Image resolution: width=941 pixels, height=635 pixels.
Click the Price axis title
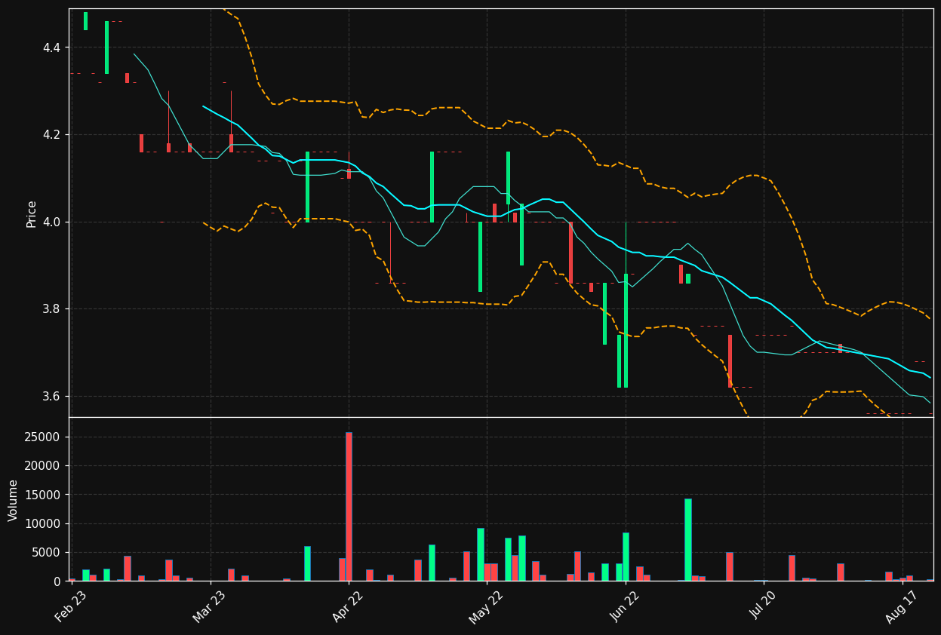tap(32, 214)
